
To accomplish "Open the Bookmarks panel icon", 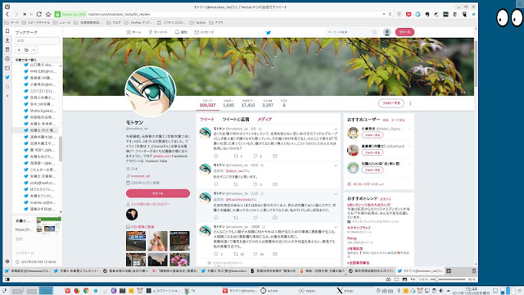I will click(x=7, y=31).
